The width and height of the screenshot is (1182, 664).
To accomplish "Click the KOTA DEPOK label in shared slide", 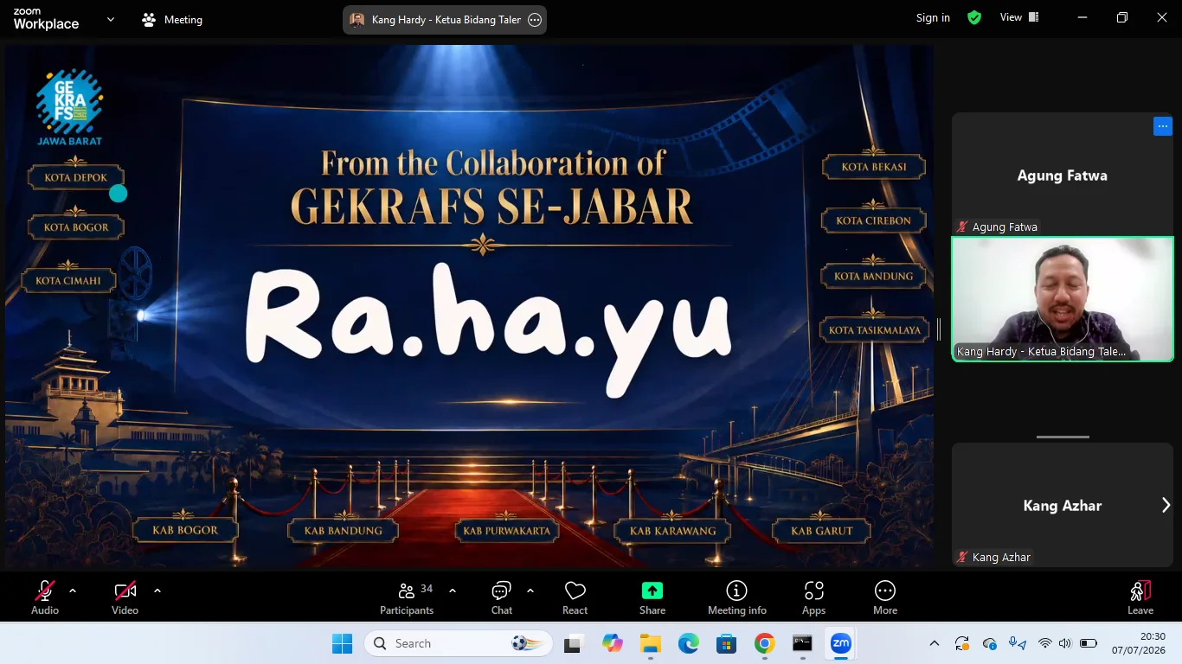I will tap(76, 177).
